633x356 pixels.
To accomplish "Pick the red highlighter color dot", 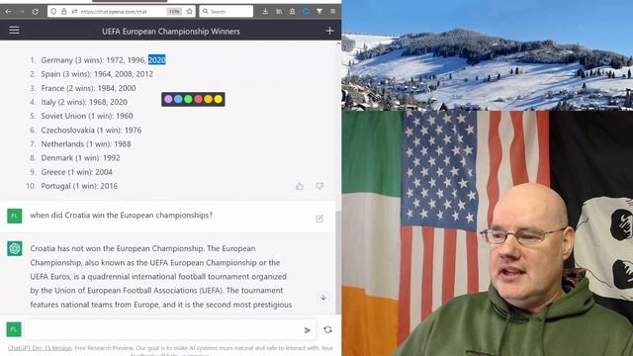I will pos(198,99).
